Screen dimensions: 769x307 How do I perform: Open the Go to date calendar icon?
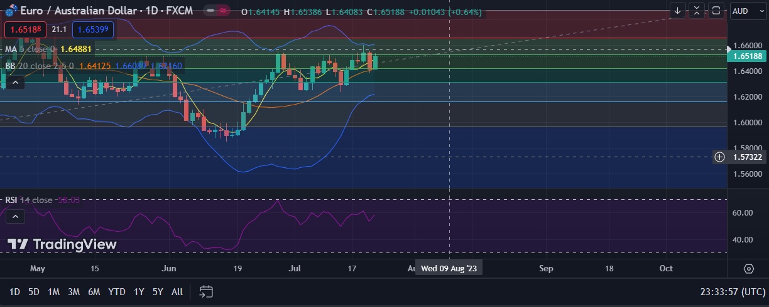207,291
